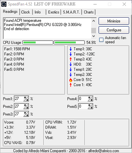
Task: Open the Clock tab
Action: tap(26, 12)
